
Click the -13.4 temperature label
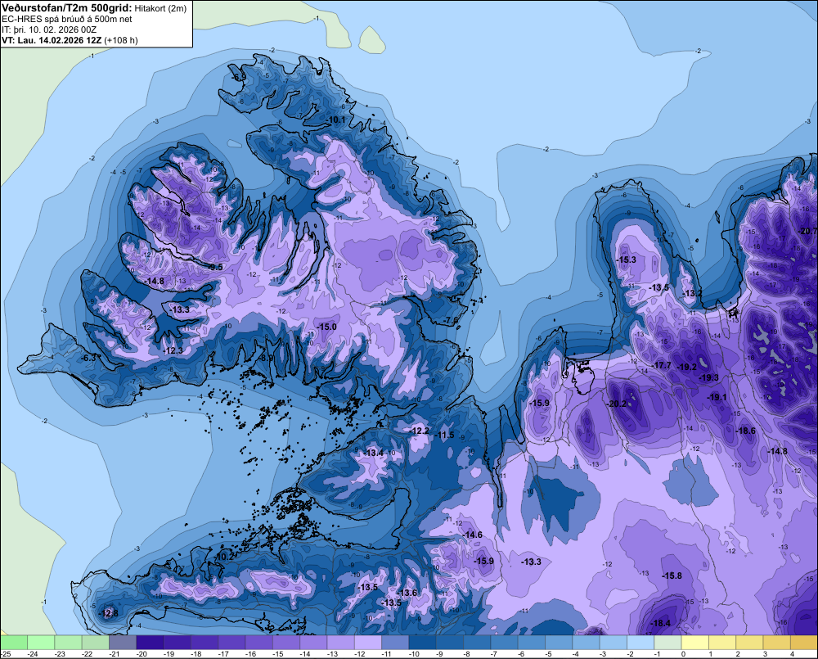[374, 453]
